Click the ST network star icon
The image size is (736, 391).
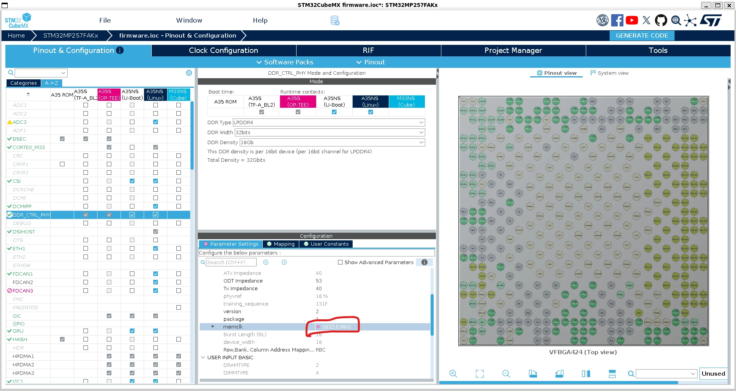[x=690, y=20]
